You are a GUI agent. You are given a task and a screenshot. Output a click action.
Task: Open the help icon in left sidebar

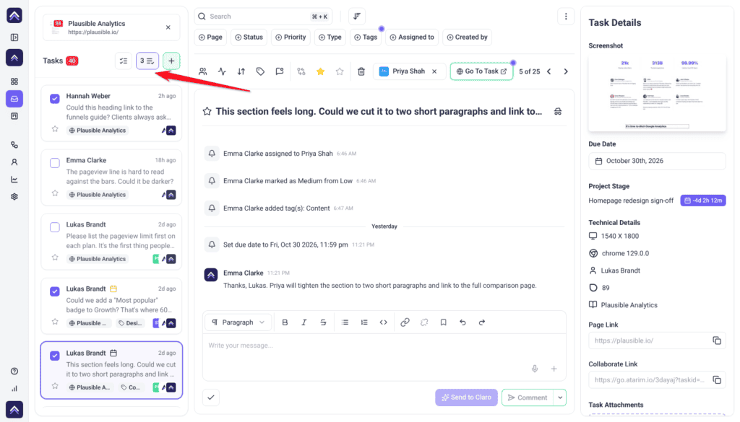(x=14, y=371)
